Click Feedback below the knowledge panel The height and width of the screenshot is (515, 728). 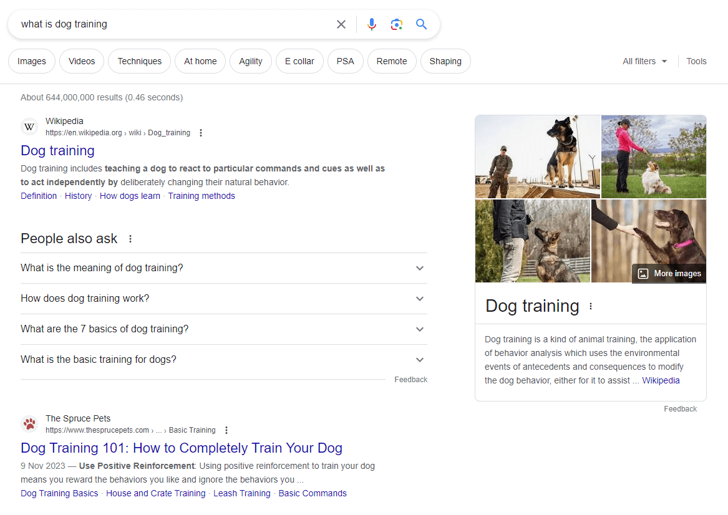click(680, 409)
